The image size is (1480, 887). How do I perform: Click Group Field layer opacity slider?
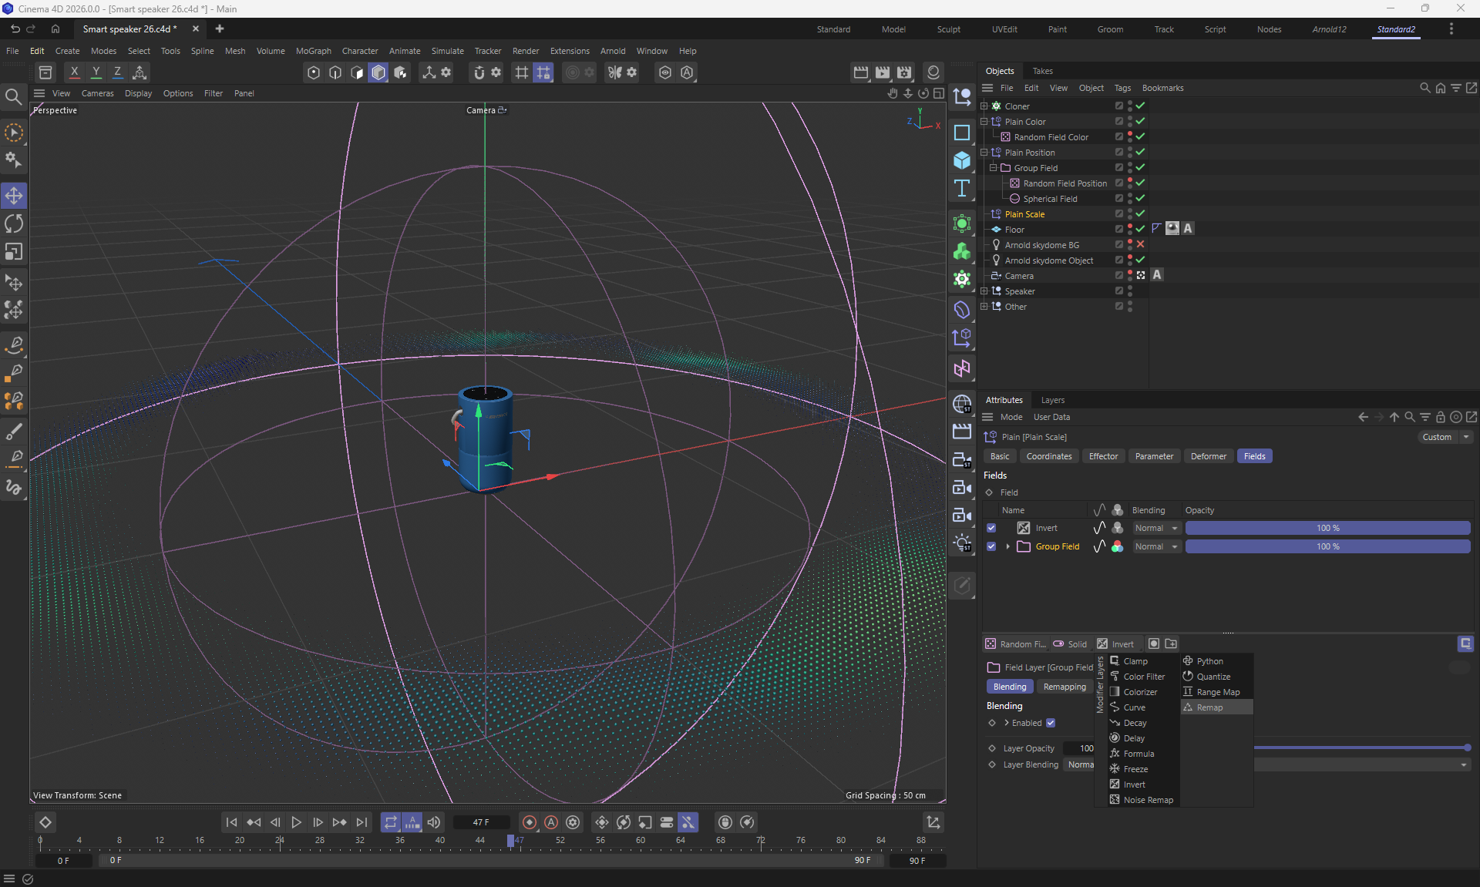point(1327,546)
